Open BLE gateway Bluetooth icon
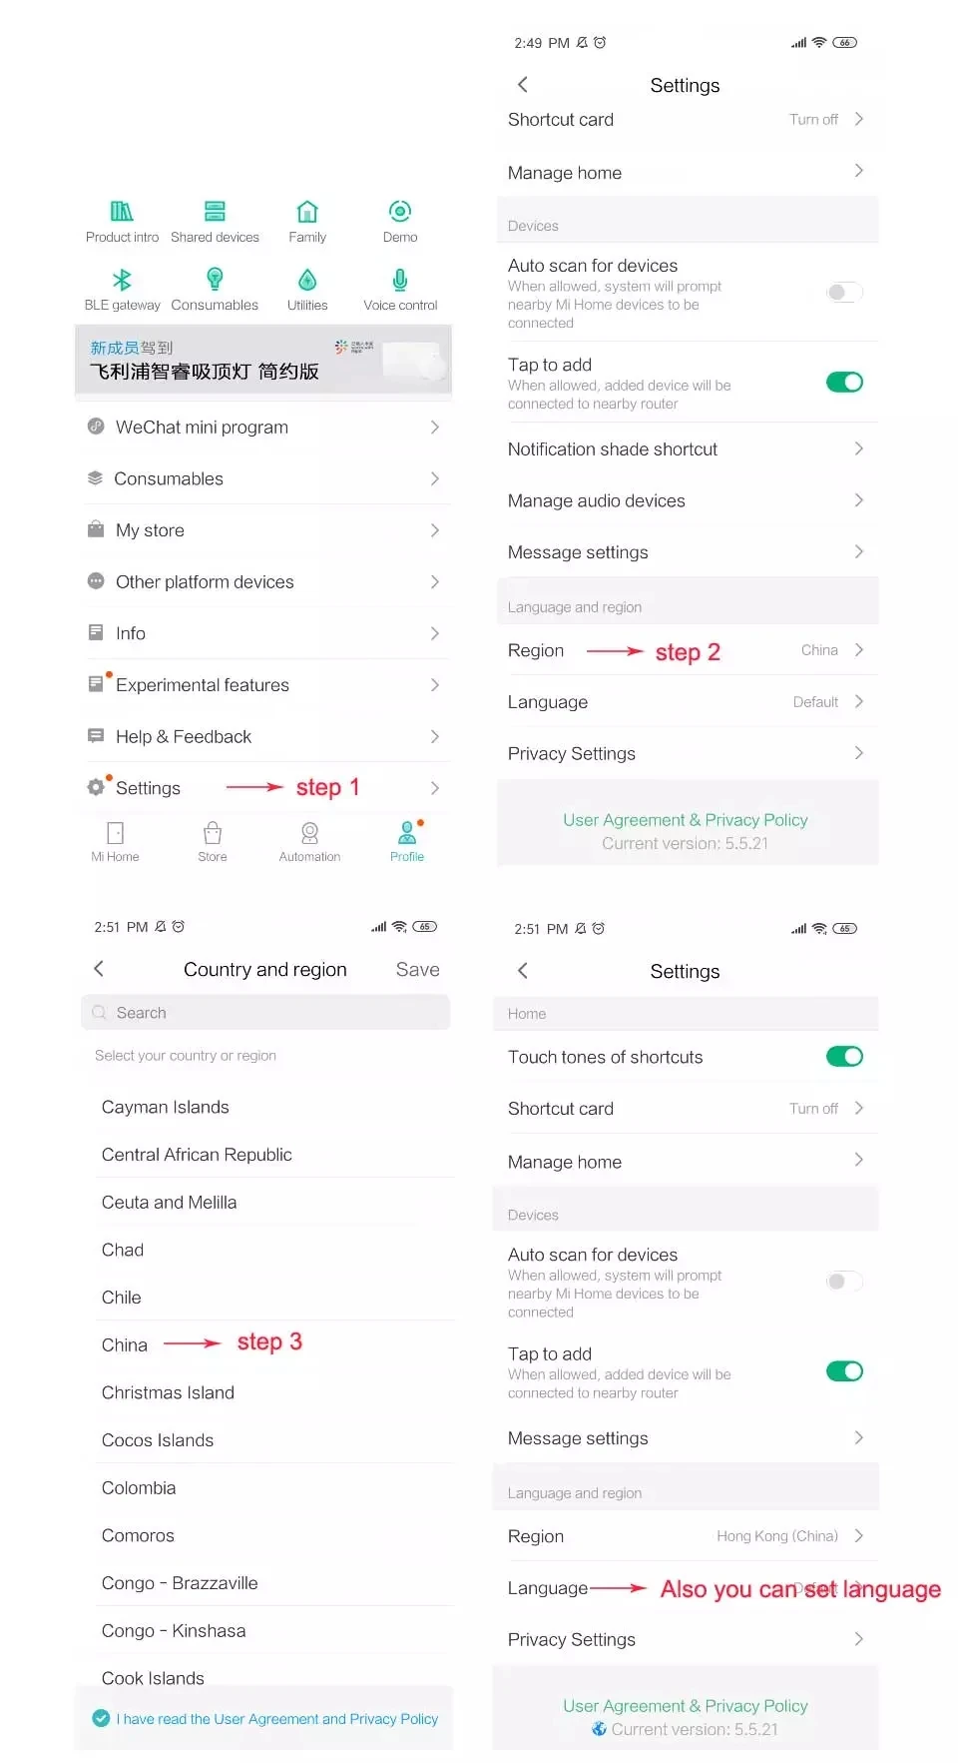The height and width of the screenshot is (1763, 958). (x=122, y=279)
